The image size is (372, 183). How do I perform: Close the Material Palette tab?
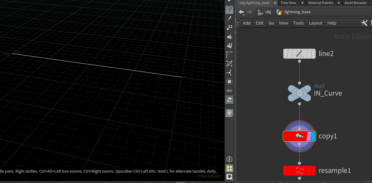339,3
